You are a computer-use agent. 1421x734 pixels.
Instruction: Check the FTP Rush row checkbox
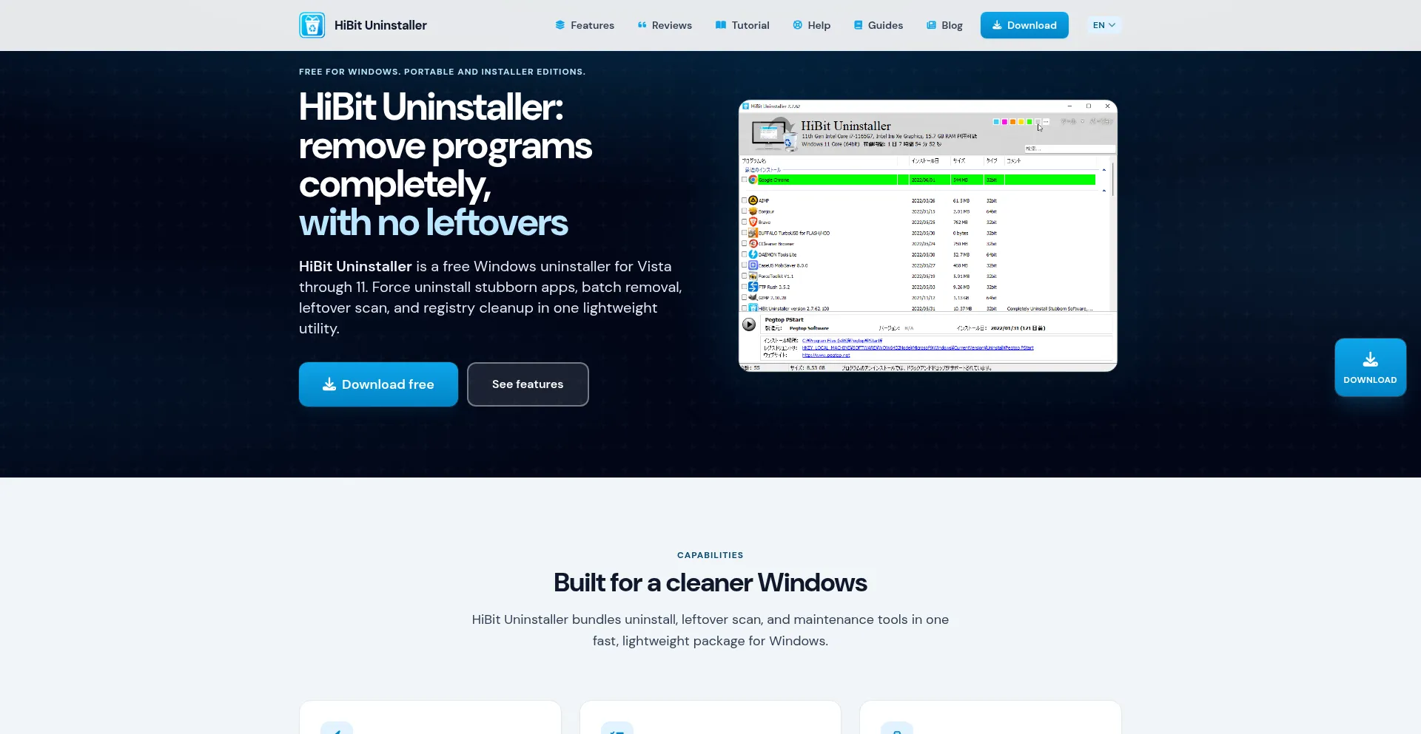744,287
